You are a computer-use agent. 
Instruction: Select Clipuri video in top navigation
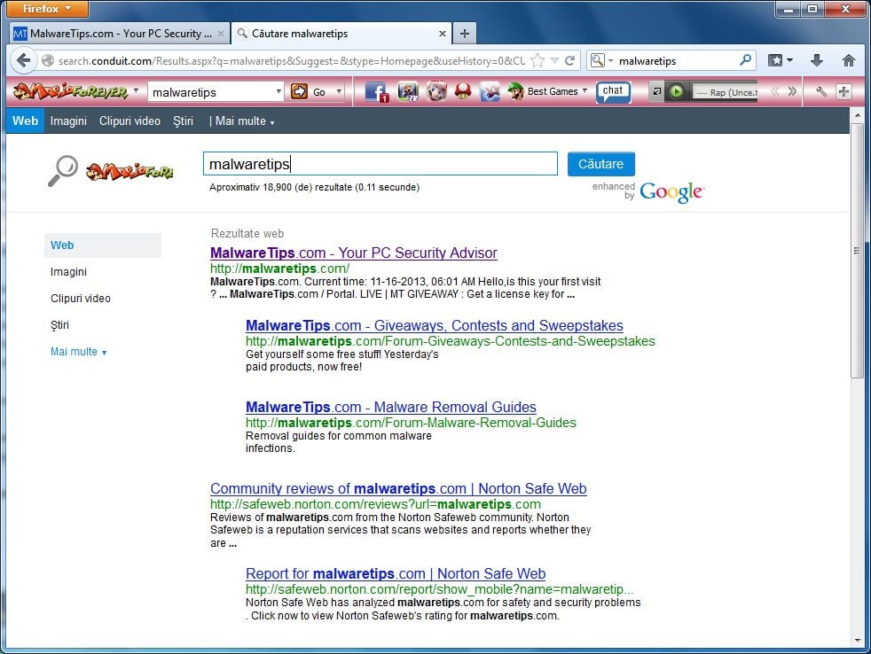(129, 121)
